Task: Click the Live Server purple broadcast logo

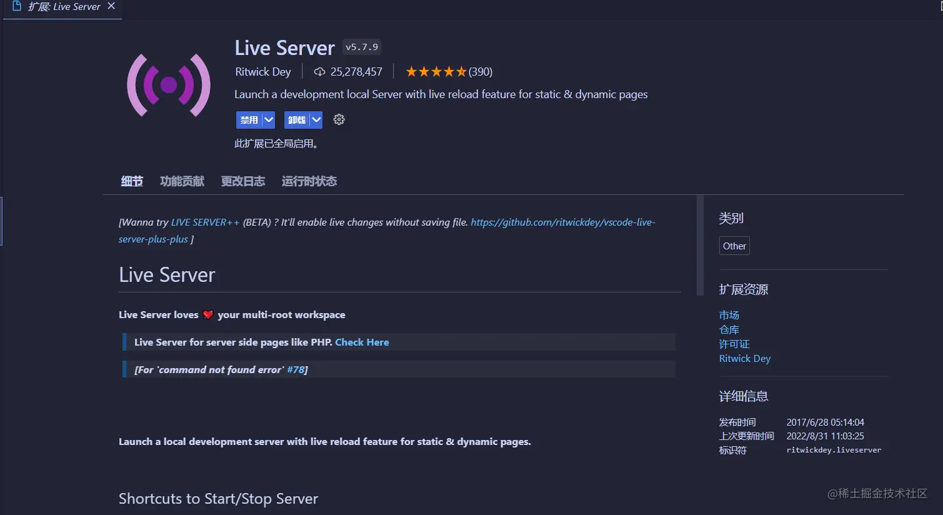Action: coord(169,85)
